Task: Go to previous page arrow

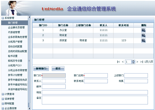Action: [x=123, y=62]
